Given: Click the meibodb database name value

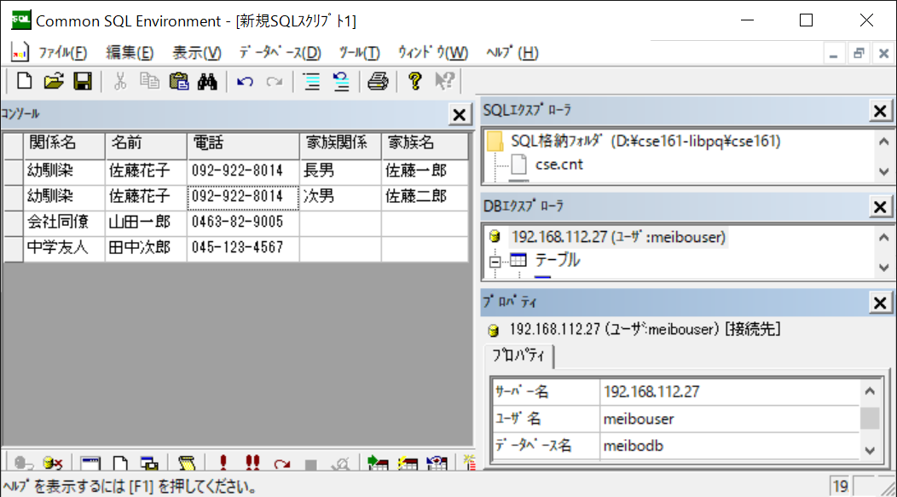Looking at the screenshot, I should click(730, 446).
